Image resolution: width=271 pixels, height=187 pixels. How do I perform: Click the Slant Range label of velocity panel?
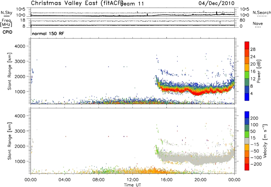coord(9,141)
